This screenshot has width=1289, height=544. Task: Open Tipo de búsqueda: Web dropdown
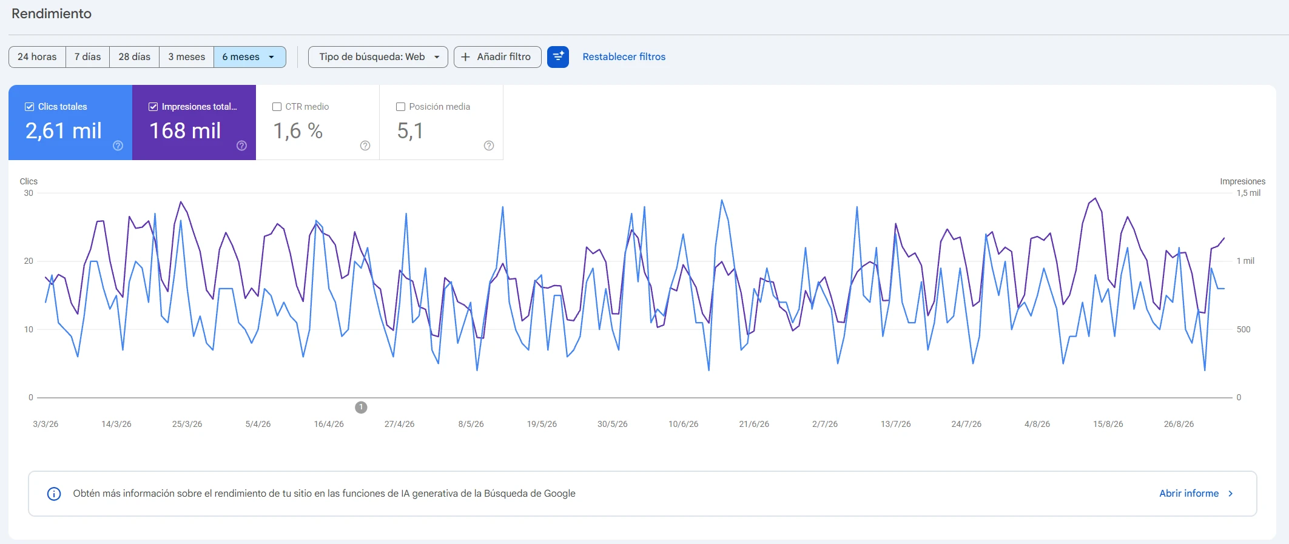click(378, 57)
